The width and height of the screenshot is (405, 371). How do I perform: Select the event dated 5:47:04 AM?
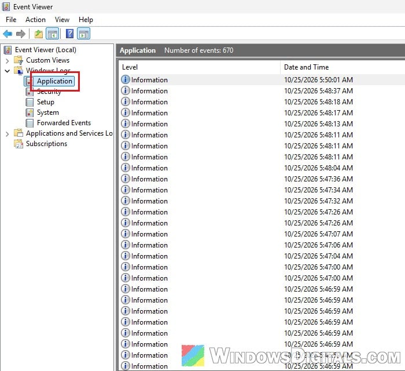[x=262, y=256]
